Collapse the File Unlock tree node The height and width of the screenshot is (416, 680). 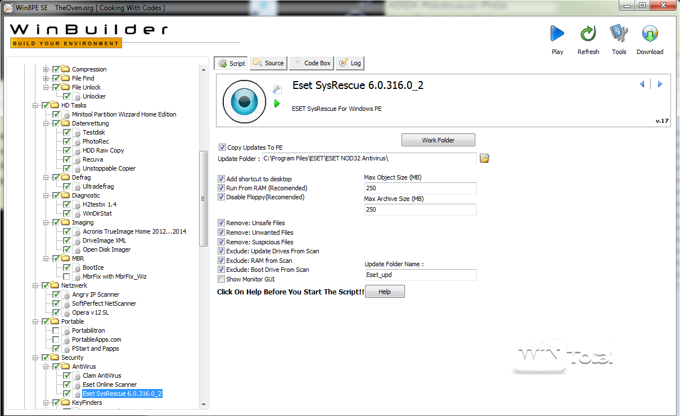point(46,87)
